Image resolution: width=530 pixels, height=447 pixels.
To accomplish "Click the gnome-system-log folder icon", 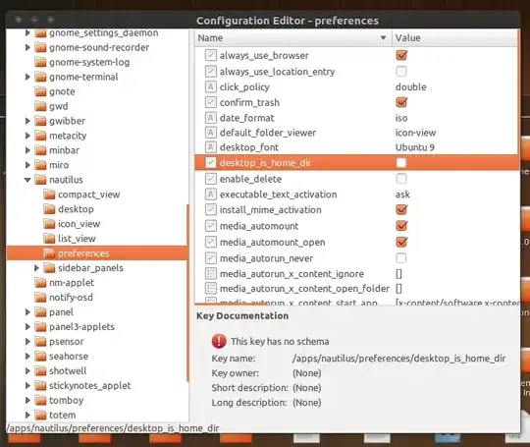I will tap(40, 62).
